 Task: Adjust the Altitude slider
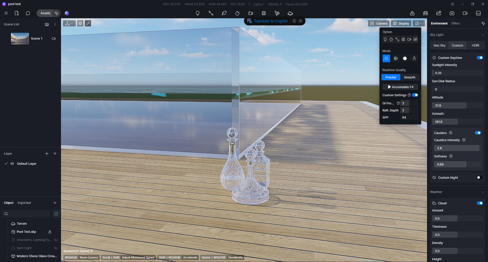pyautogui.click(x=457, y=105)
